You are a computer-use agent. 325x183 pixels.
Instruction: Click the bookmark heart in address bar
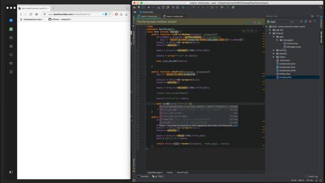point(110,14)
